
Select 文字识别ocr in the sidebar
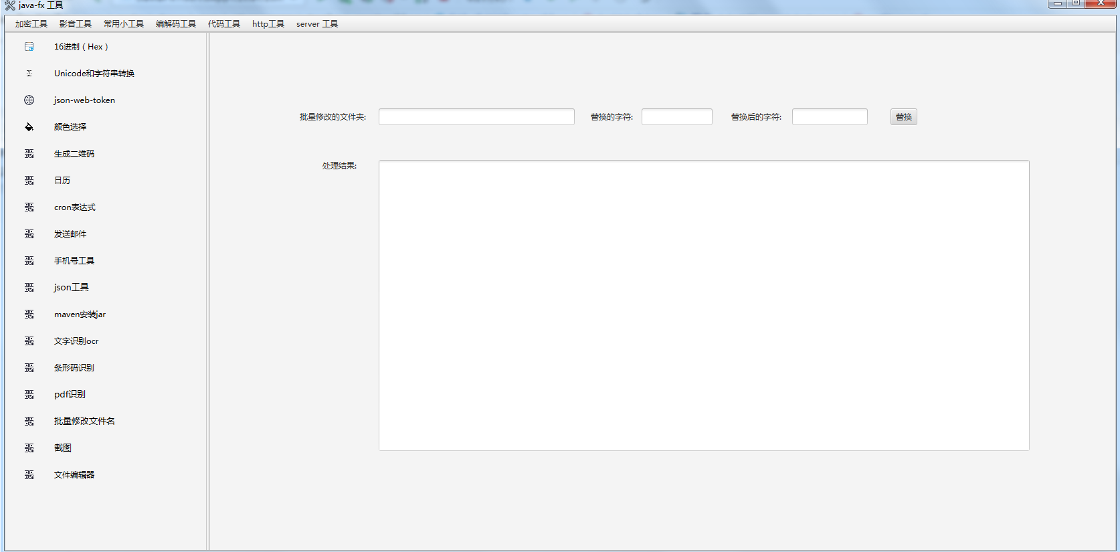click(76, 341)
